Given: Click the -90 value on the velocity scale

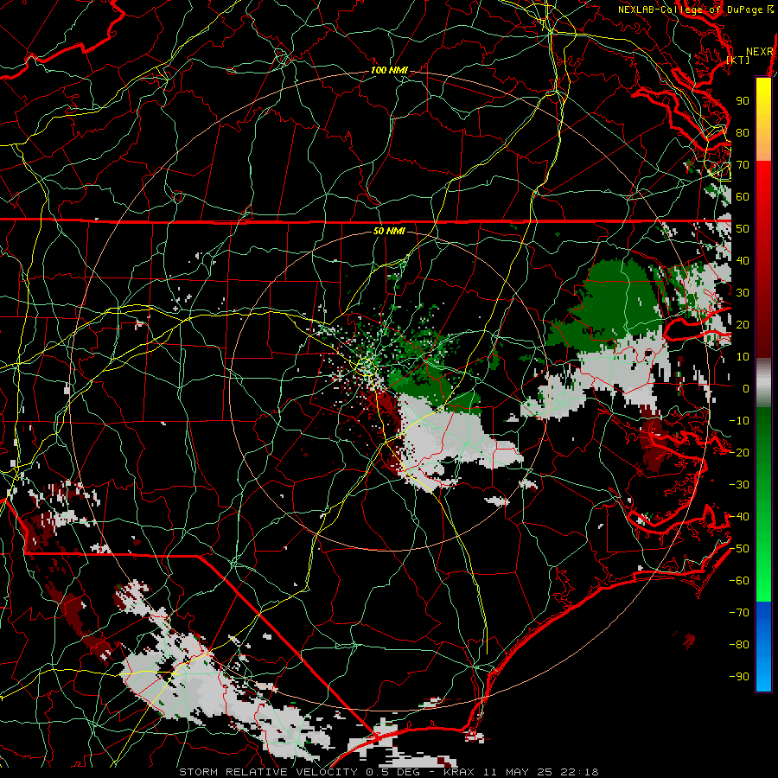Looking at the screenshot, I should click(x=739, y=677).
